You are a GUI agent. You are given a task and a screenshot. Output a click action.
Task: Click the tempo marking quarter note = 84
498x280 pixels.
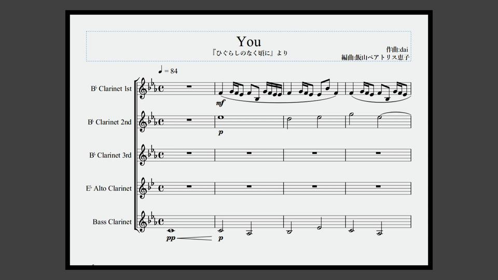click(168, 70)
